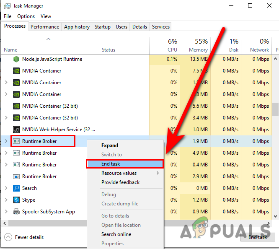Click the Task Manager title bar icon
Image resolution: width=279 pixels, height=249 pixels.
pos(8,6)
